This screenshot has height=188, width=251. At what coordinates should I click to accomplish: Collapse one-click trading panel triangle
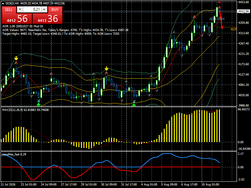coord(3,3)
